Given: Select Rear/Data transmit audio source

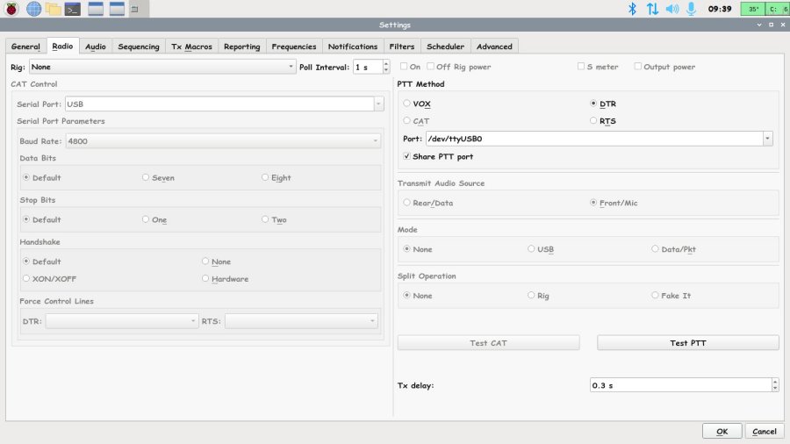Looking at the screenshot, I should click(x=427, y=203).
